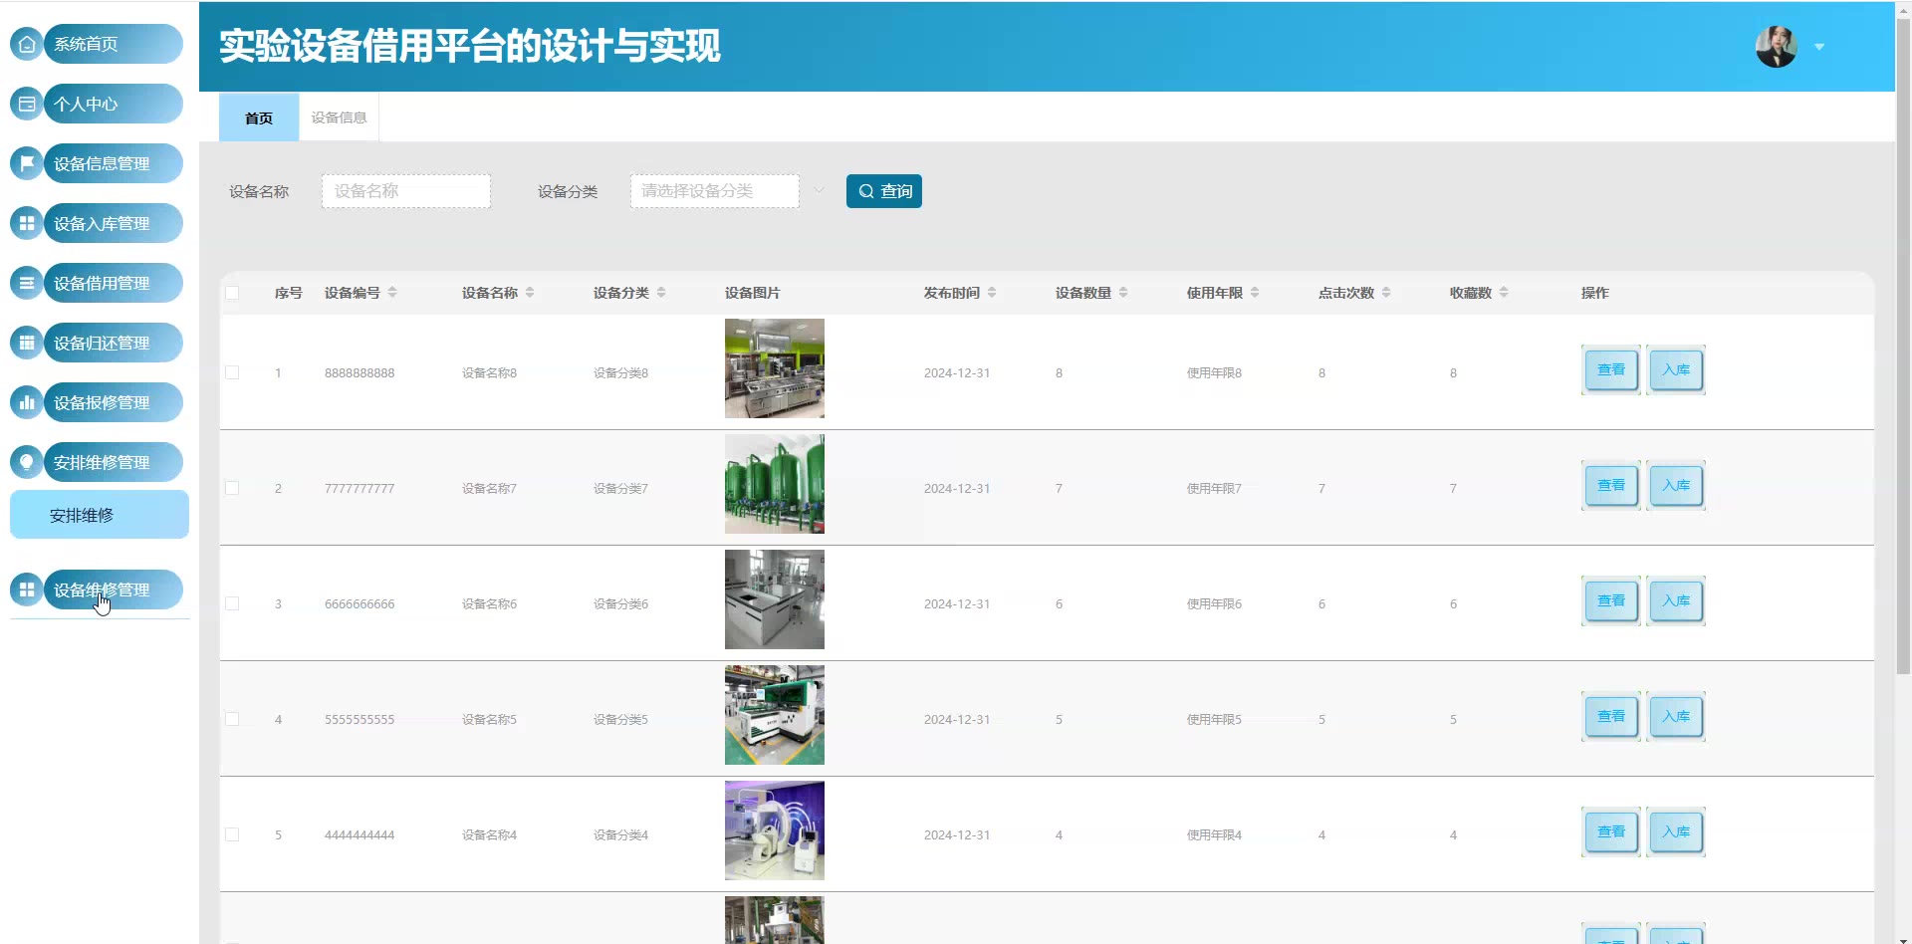This screenshot has width=1912, height=944.
Task: Toggle the select-all checkbox in table header
Action: click(x=232, y=293)
